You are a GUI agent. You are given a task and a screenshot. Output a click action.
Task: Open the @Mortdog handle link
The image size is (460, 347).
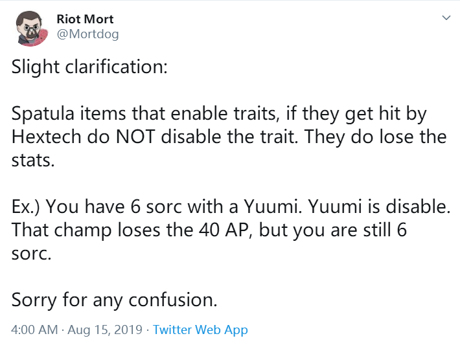(87, 34)
